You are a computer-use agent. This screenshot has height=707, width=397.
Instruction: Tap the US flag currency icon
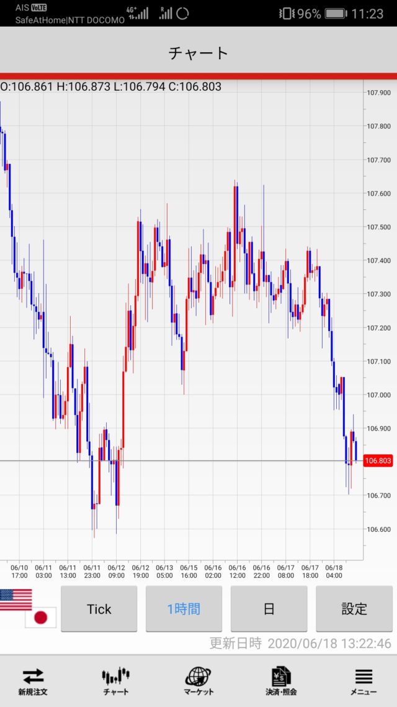coord(16,600)
